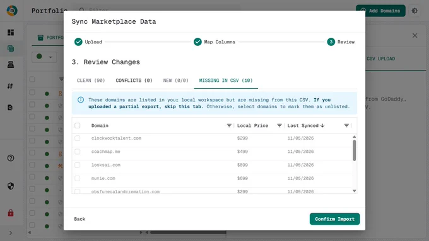Viewport: 429px width, 241px height.
Task: Switch to the New (0/0) tab
Action: [175, 81]
